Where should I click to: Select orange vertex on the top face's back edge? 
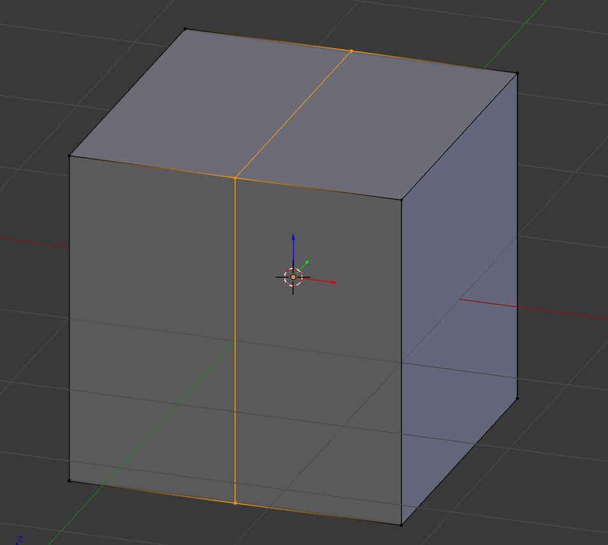tap(351, 51)
